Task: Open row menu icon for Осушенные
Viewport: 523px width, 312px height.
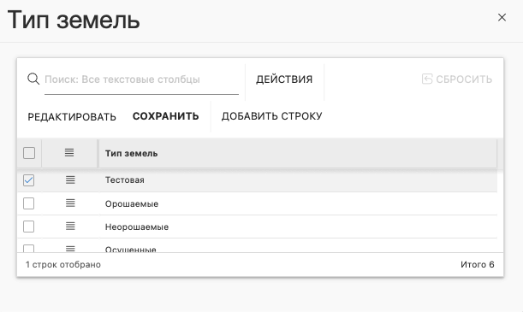Action: (x=70, y=249)
